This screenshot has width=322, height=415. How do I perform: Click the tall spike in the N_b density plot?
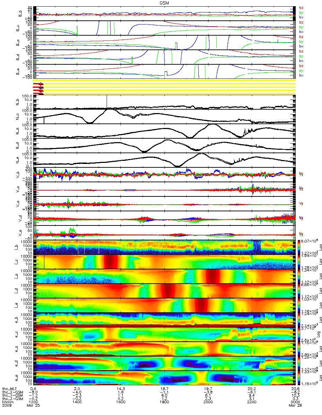tap(107, 102)
